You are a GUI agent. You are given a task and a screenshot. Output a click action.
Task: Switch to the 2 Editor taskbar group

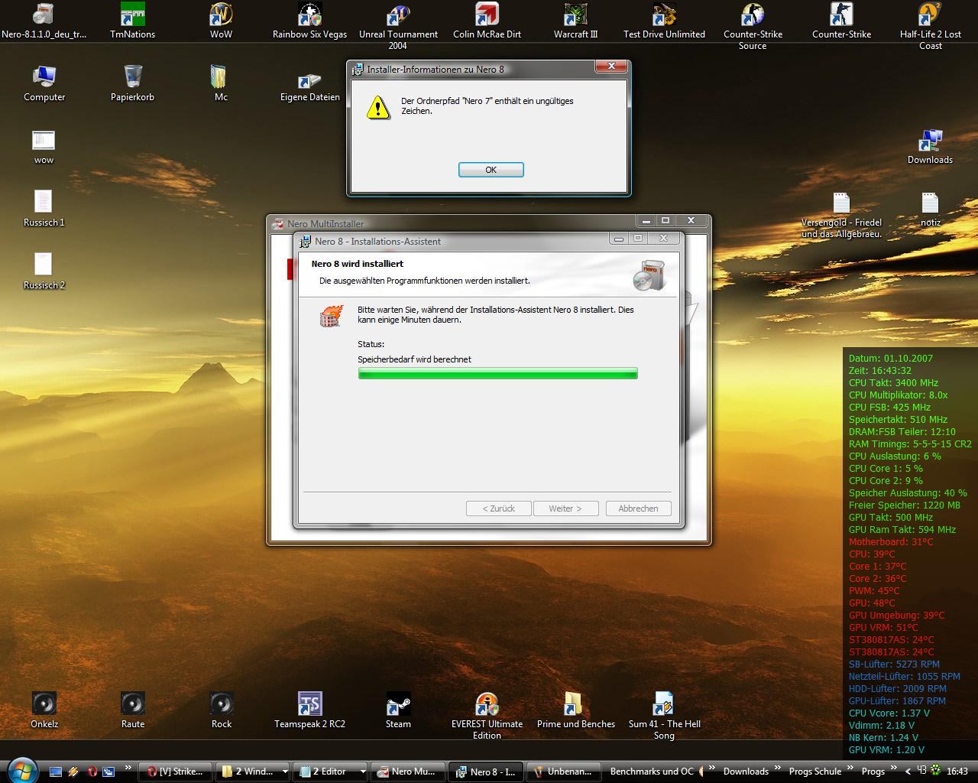pos(326,772)
